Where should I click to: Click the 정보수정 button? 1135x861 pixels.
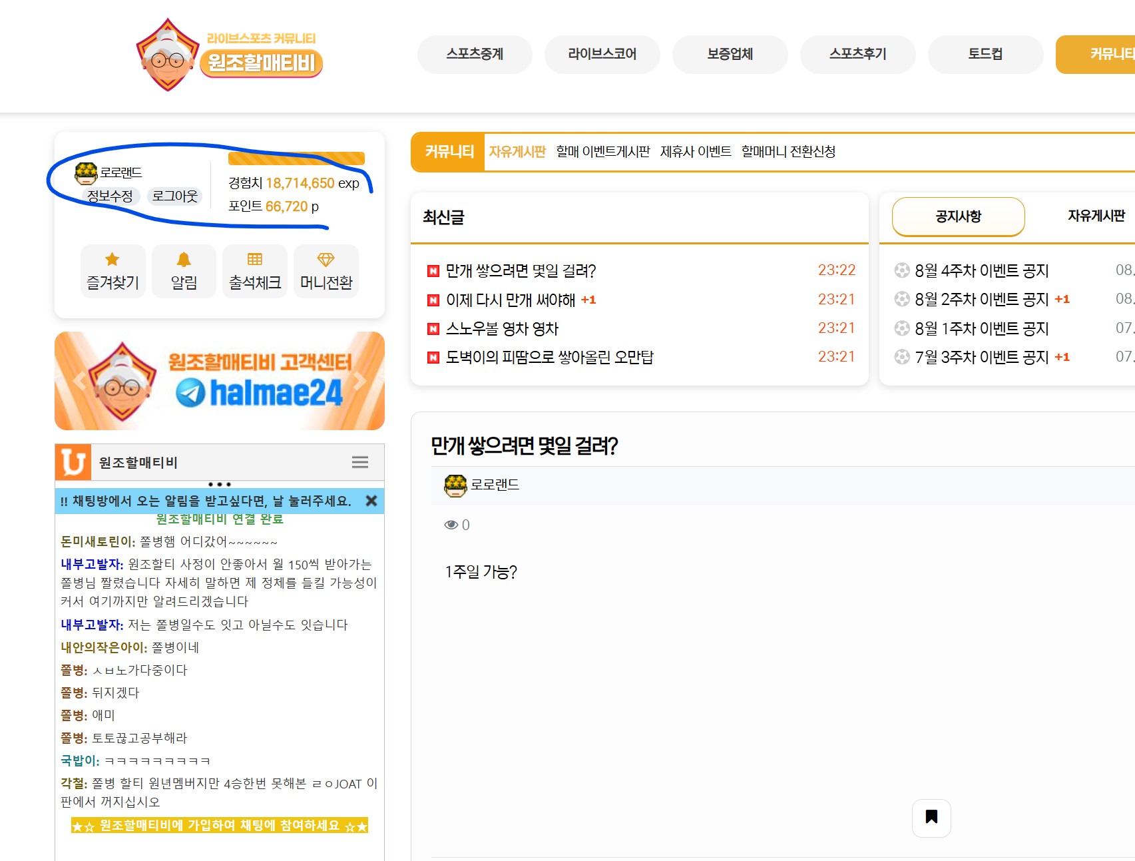(x=110, y=196)
